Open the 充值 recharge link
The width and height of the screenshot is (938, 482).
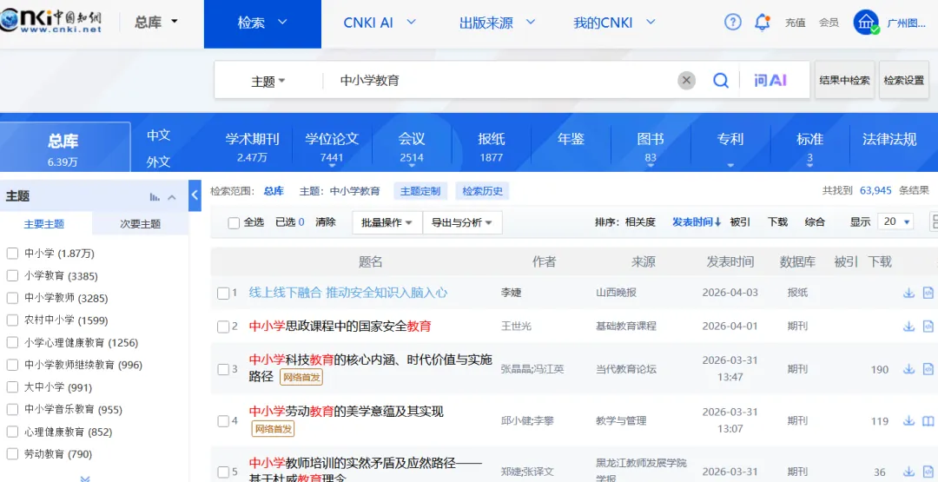(x=795, y=23)
